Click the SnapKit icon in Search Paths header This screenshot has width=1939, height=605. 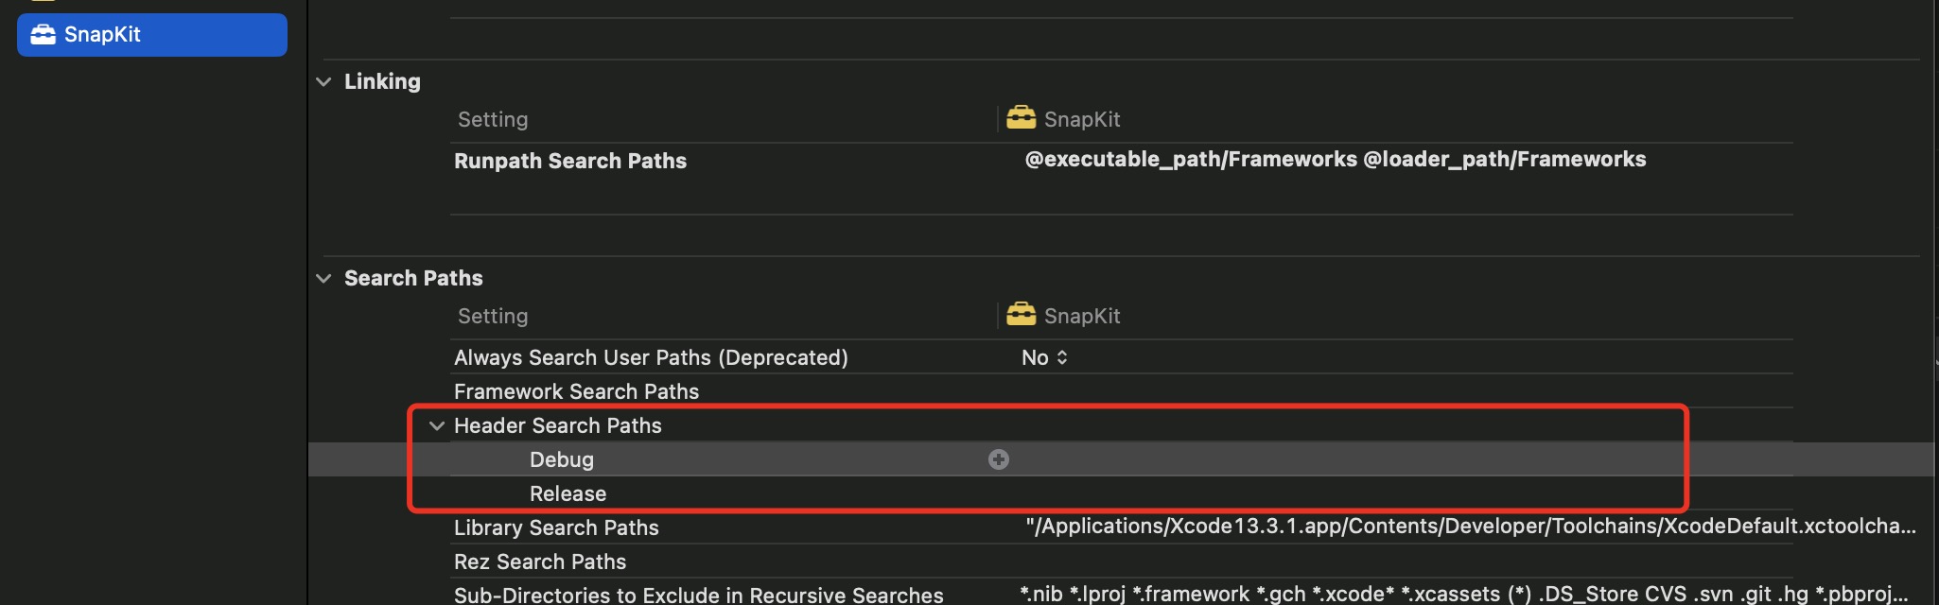pos(1021,315)
